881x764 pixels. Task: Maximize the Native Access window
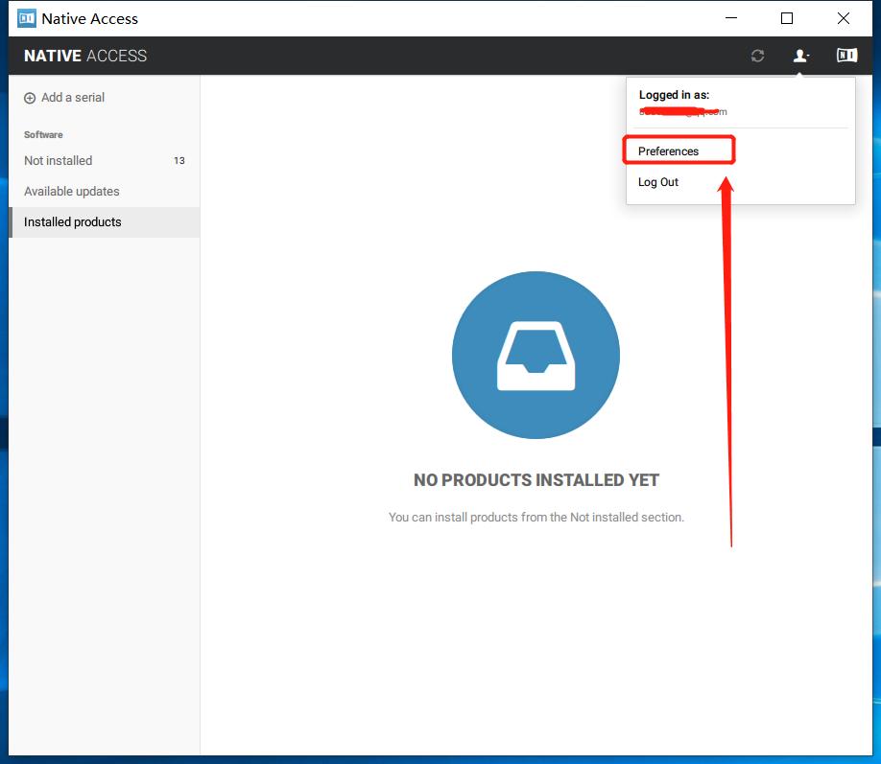(787, 18)
